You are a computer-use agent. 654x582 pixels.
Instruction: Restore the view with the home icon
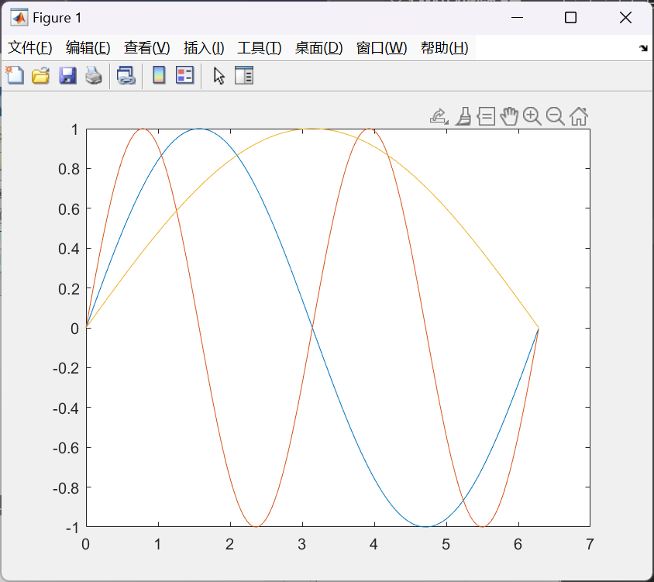coord(578,116)
